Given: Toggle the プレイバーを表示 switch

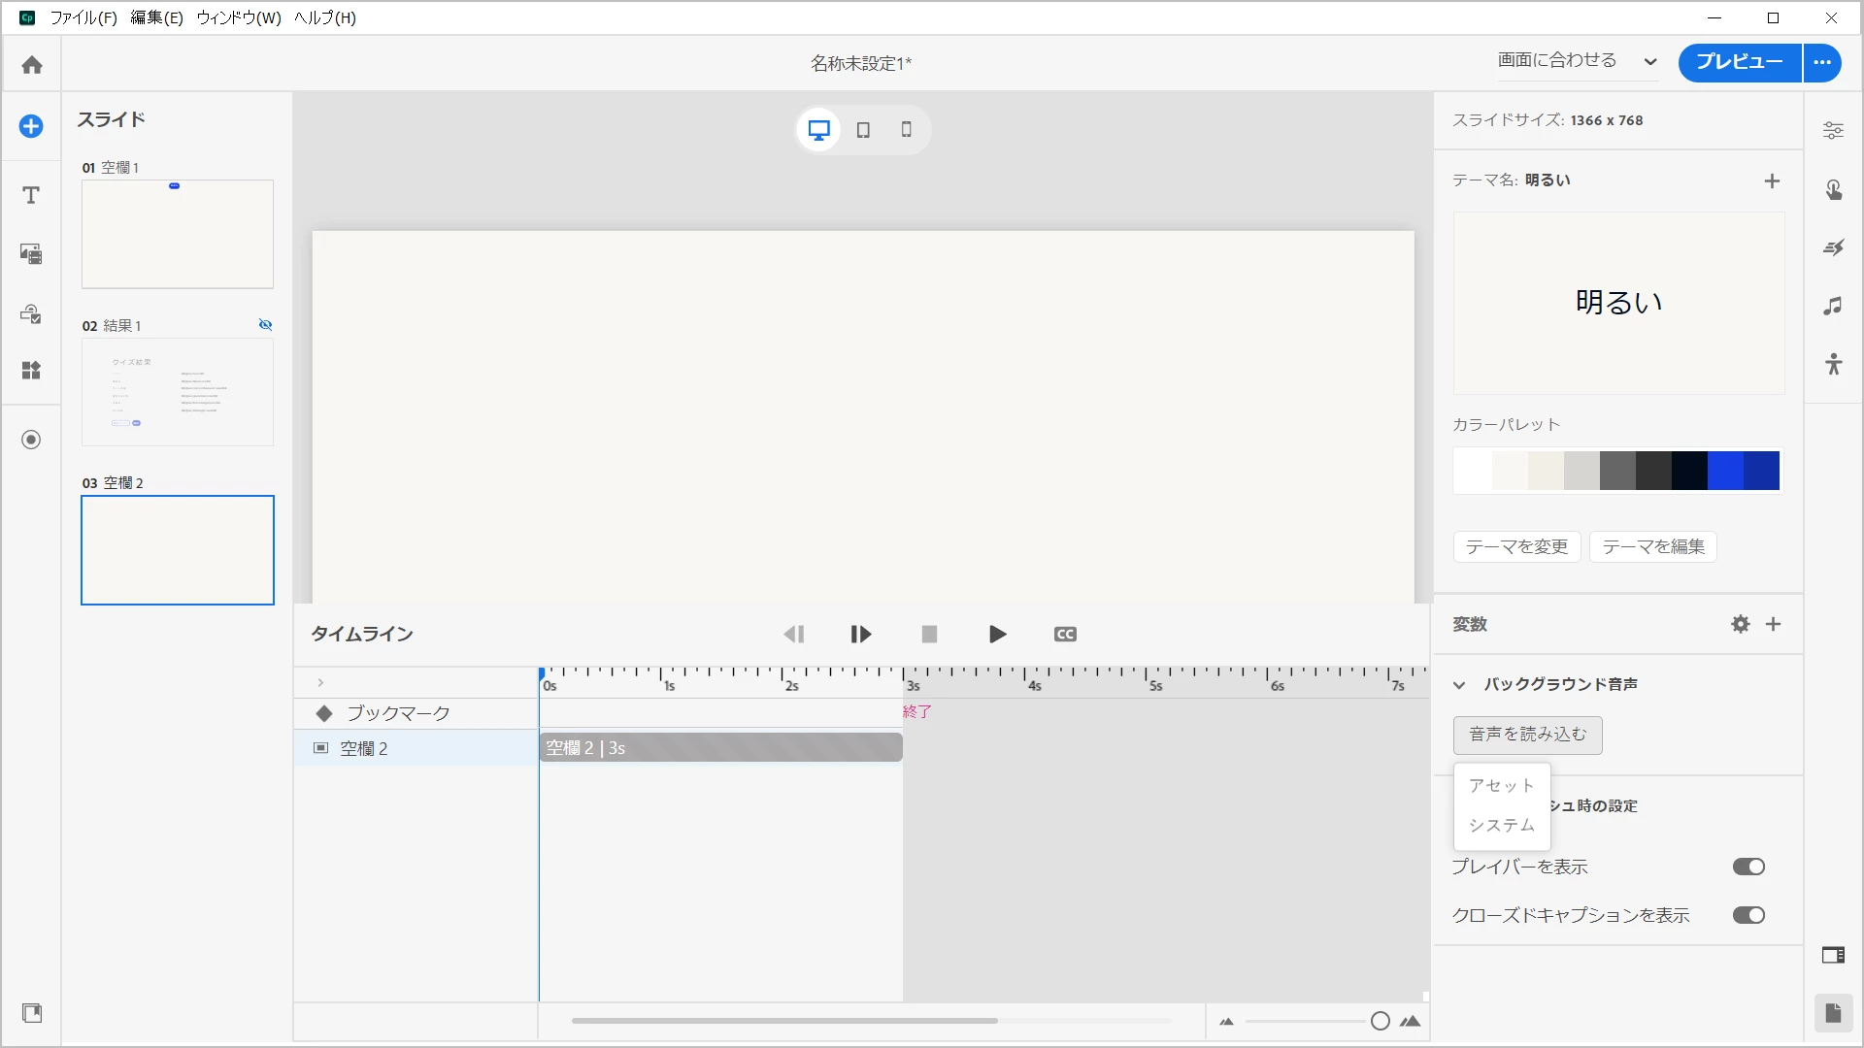Looking at the screenshot, I should coord(1748,867).
